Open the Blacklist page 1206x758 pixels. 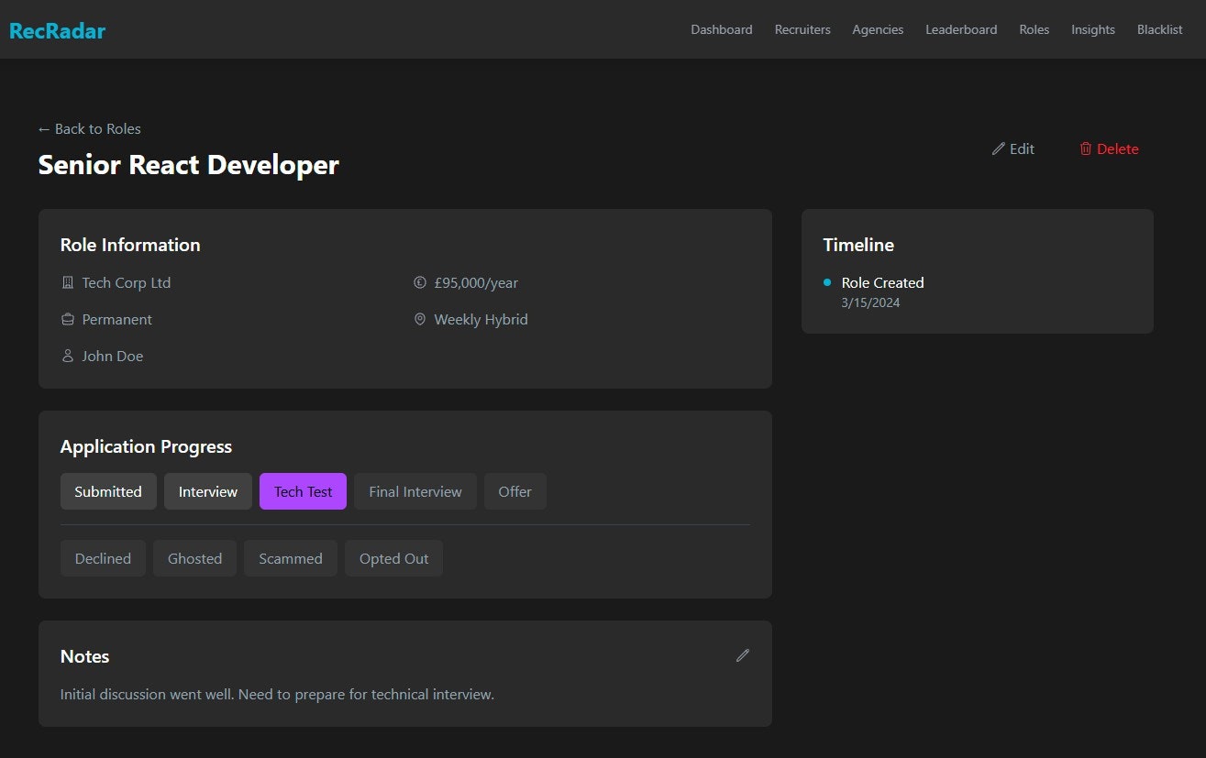coord(1159,29)
